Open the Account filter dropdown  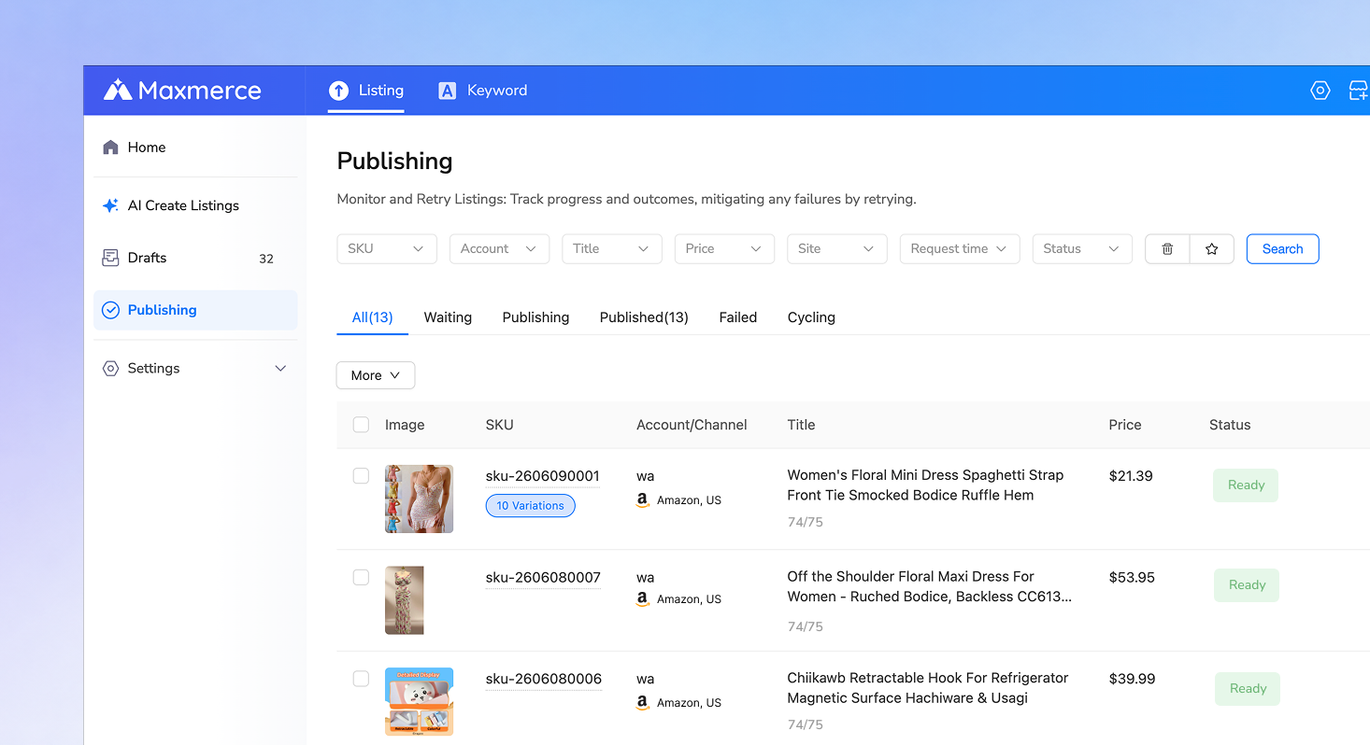[x=500, y=249]
